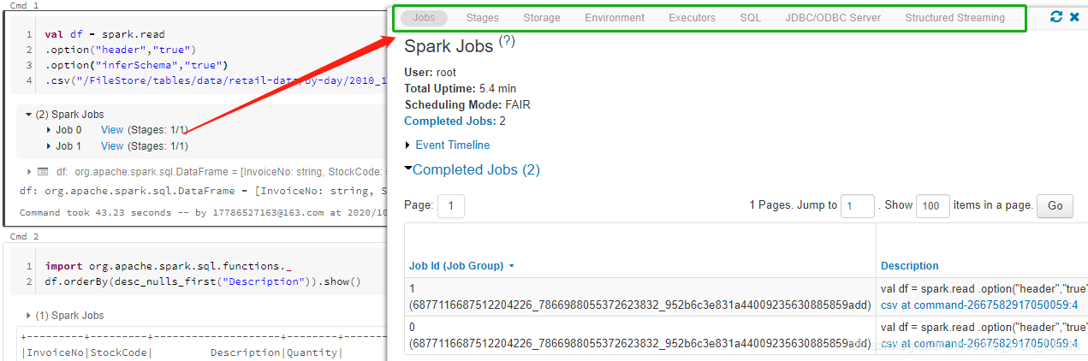The image size is (1088, 361).
Task: Expand the df DataFrame schema
Action: click(31, 172)
